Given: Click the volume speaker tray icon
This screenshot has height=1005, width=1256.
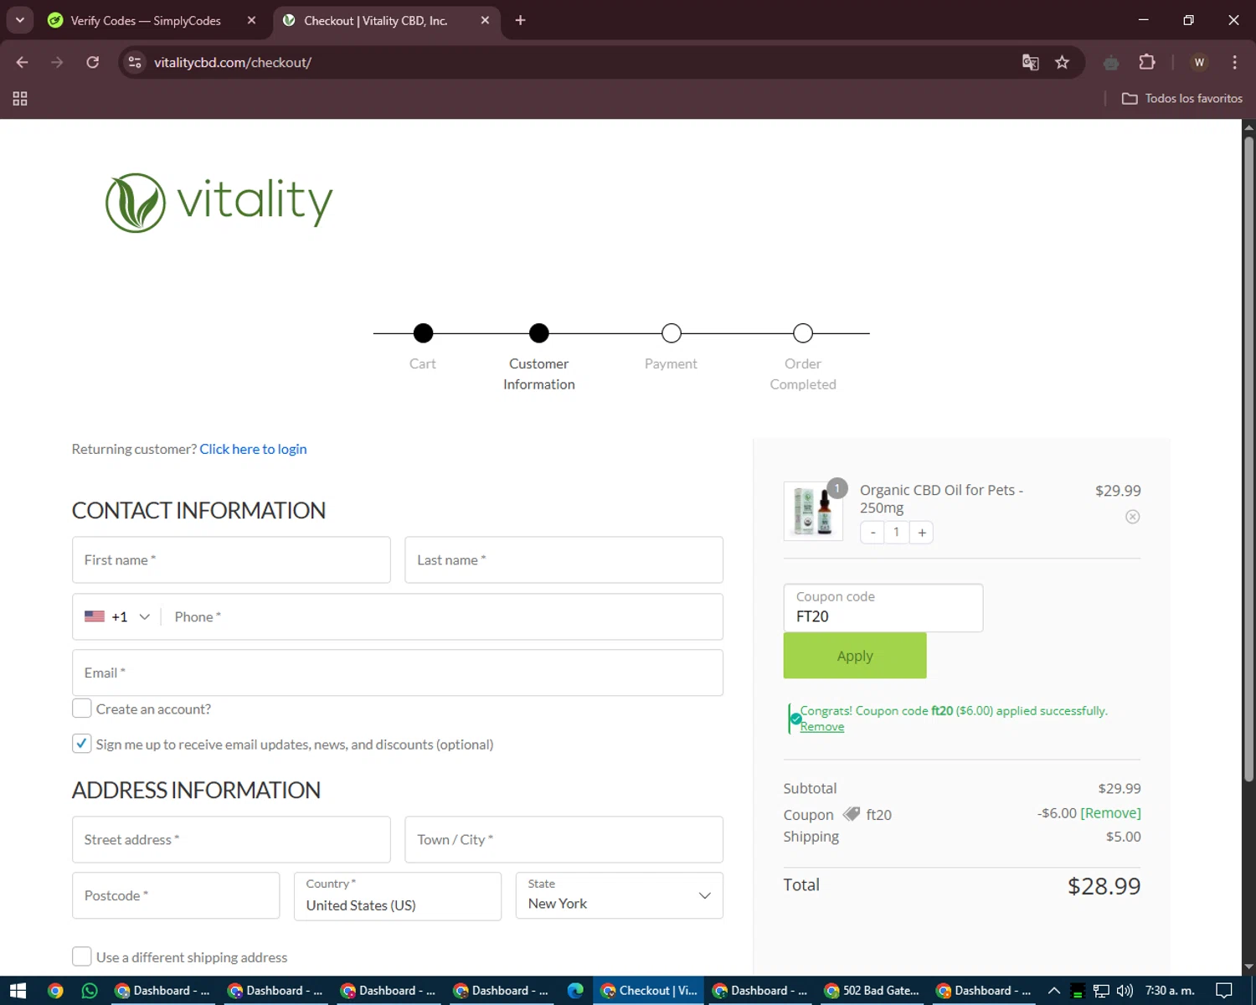Looking at the screenshot, I should [x=1125, y=991].
